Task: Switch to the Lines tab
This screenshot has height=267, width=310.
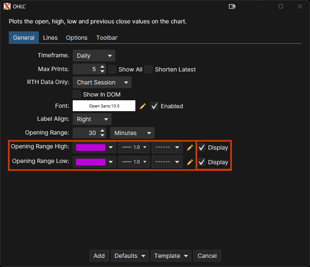Action: 50,38
